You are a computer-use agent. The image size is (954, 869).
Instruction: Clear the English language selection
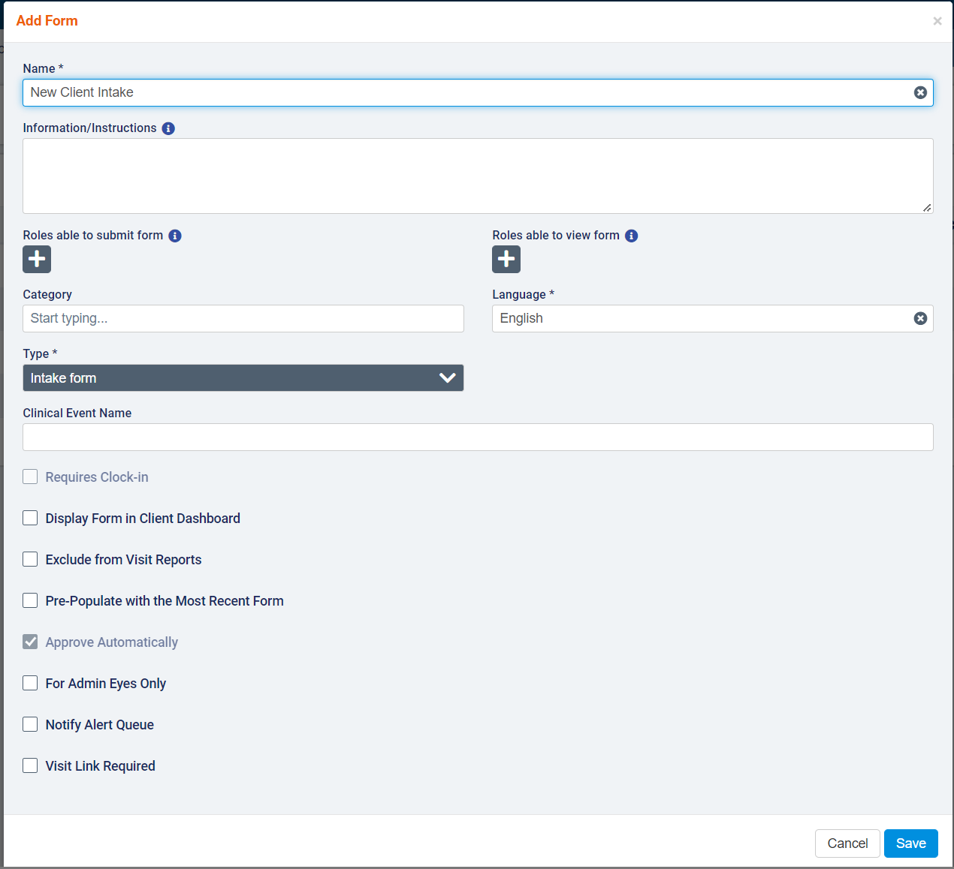pyautogui.click(x=919, y=318)
